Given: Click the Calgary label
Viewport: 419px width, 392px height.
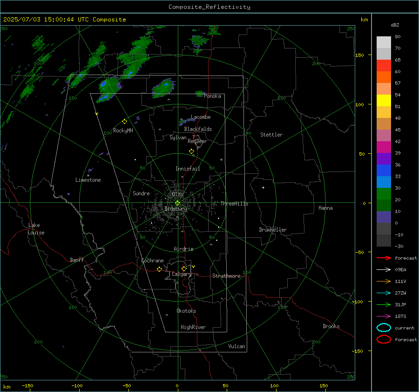Looking at the screenshot, I should click(x=182, y=274).
